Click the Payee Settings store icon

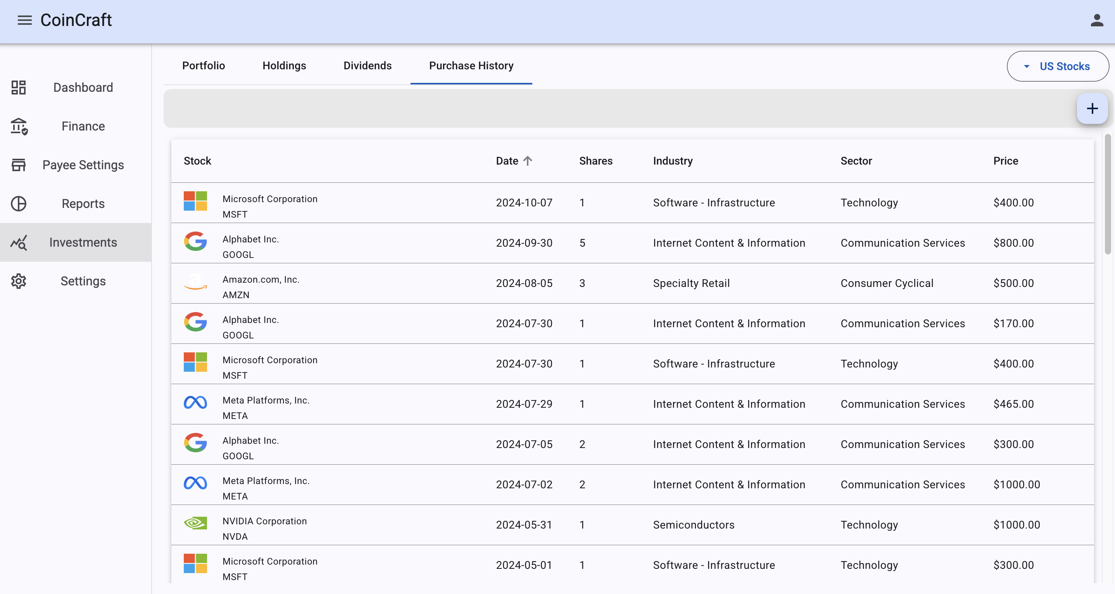[x=19, y=165]
